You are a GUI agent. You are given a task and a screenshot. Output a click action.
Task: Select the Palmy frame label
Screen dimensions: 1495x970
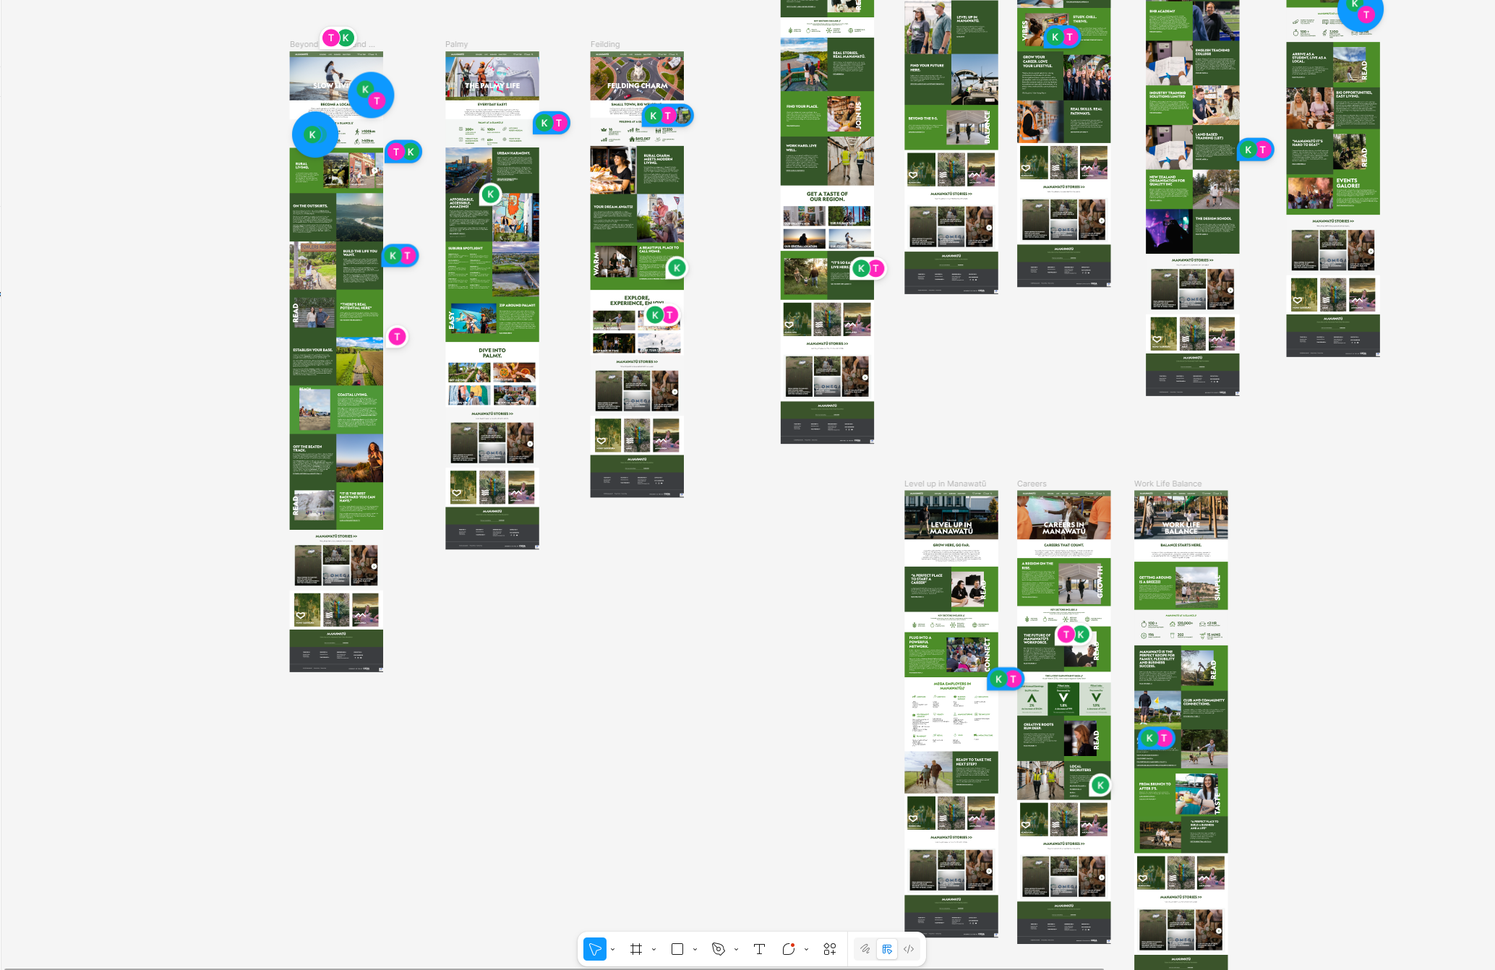click(456, 45)
